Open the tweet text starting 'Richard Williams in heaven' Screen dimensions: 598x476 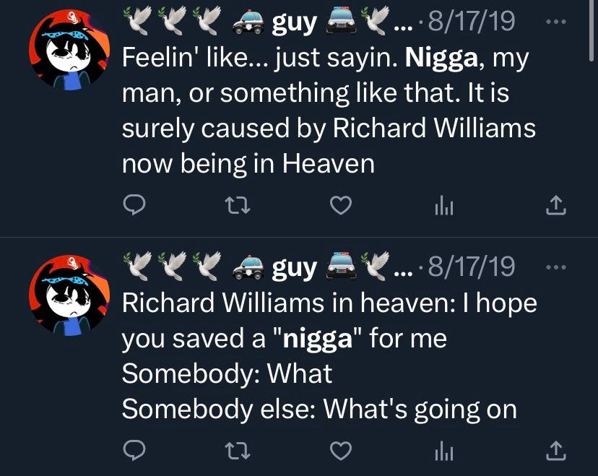(329, 355)
